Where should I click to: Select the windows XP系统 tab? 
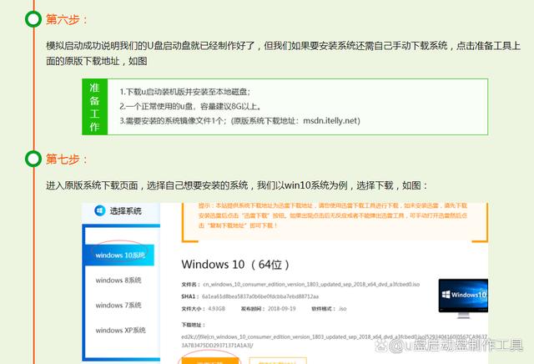point(120,330)
